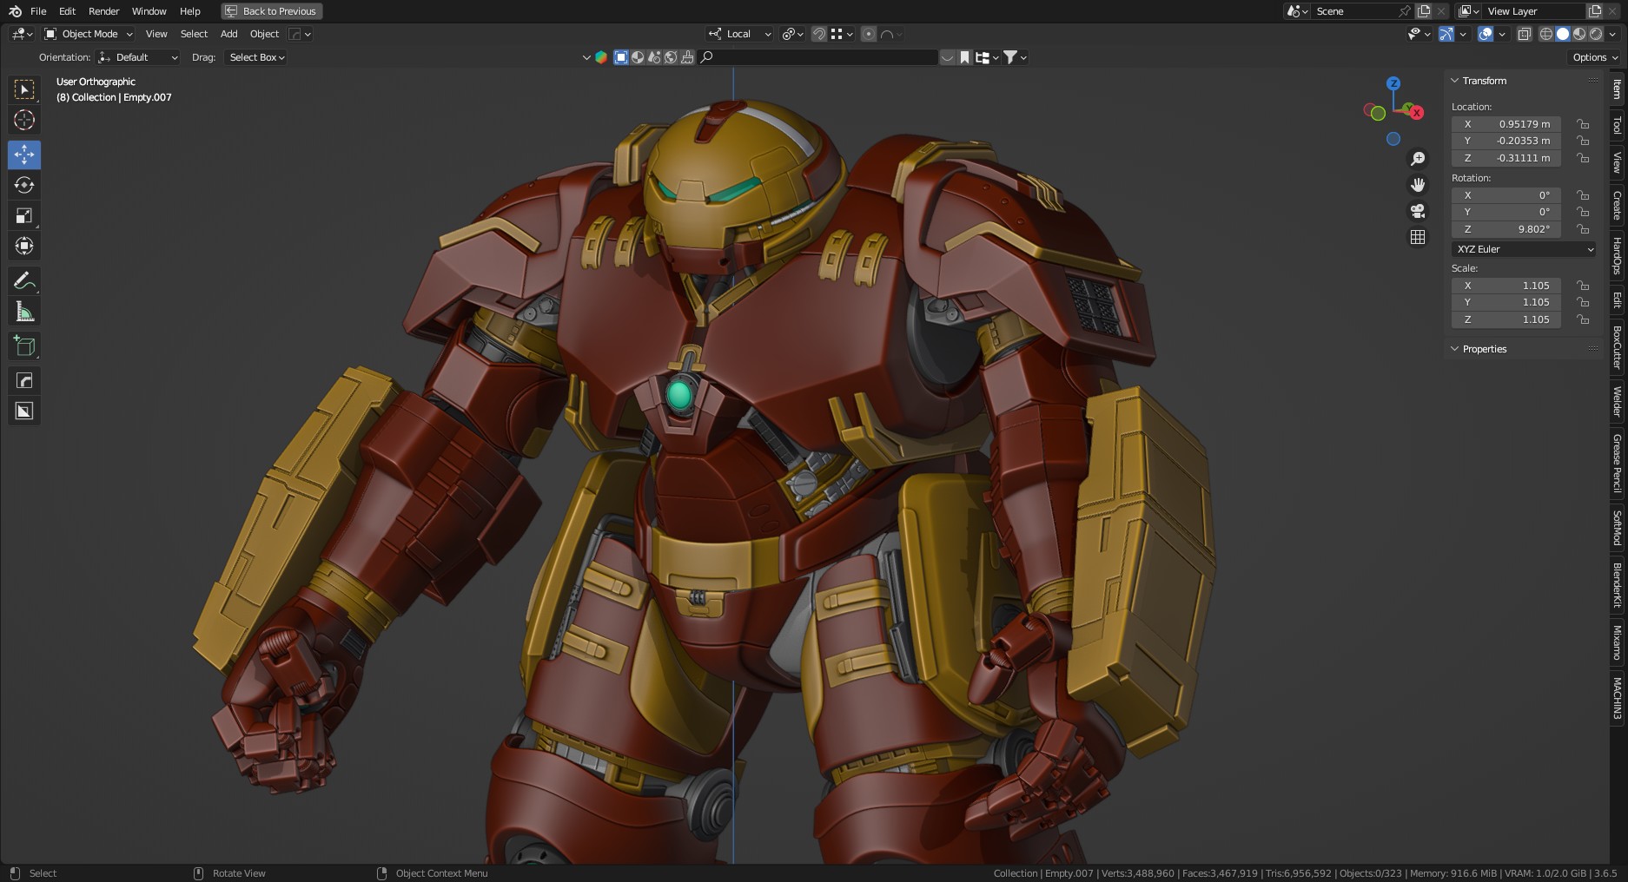Open the Options dropdown

(x=1595, y=57)
